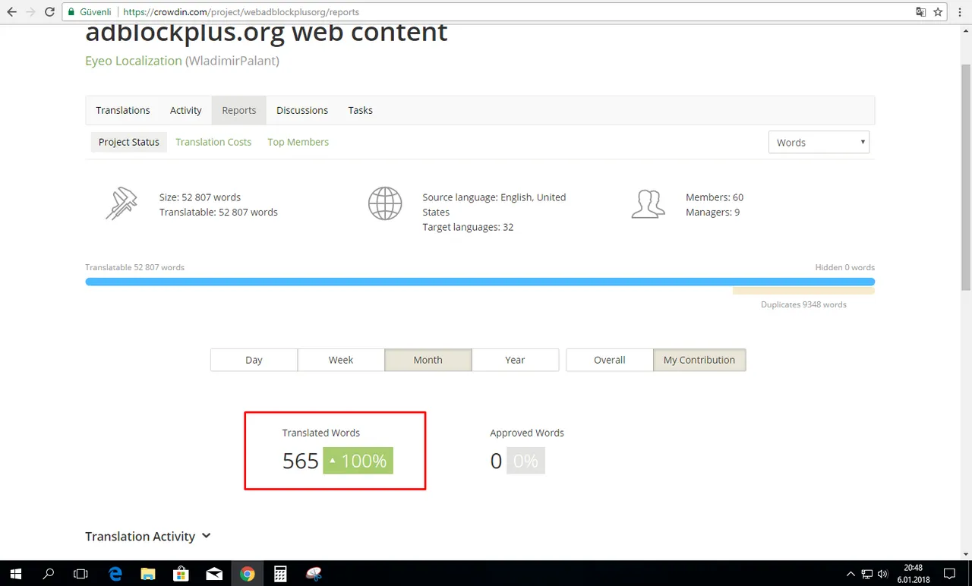
Task: Open the Action Center notifications icon
Action: coord(949,574)
